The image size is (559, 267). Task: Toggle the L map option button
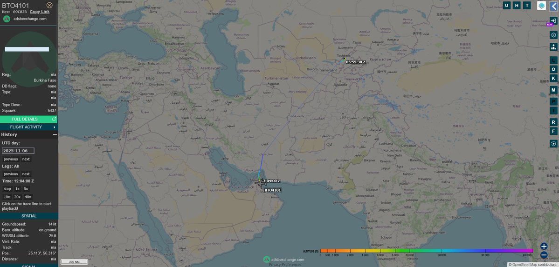coord(553,60)
